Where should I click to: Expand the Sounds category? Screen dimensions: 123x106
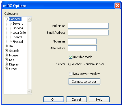[x=6, y=51]
